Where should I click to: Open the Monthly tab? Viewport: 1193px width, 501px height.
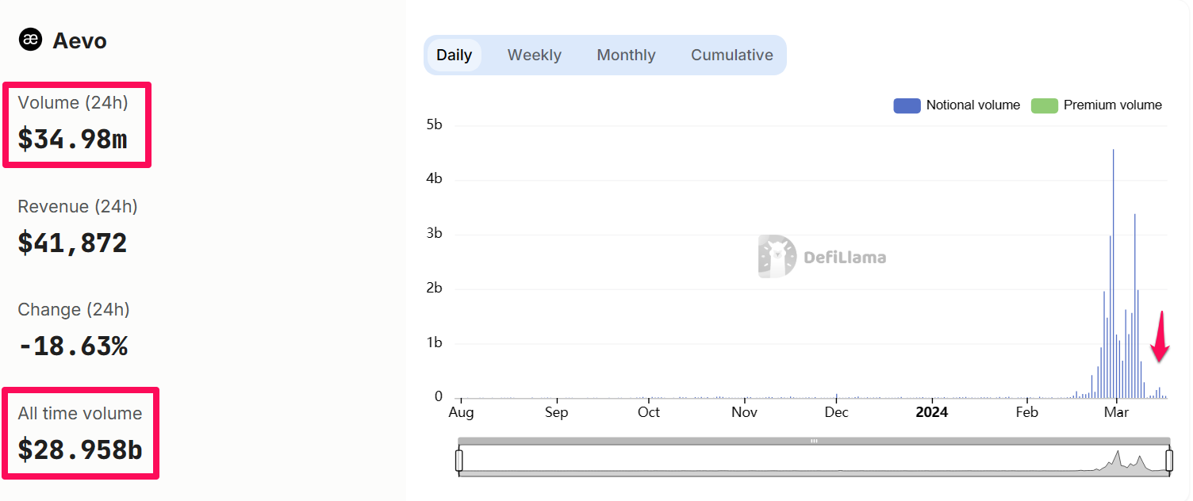pos(626,55)
